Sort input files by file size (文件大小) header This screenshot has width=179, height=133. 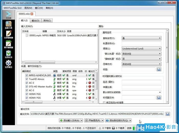[x=61, y=31]
